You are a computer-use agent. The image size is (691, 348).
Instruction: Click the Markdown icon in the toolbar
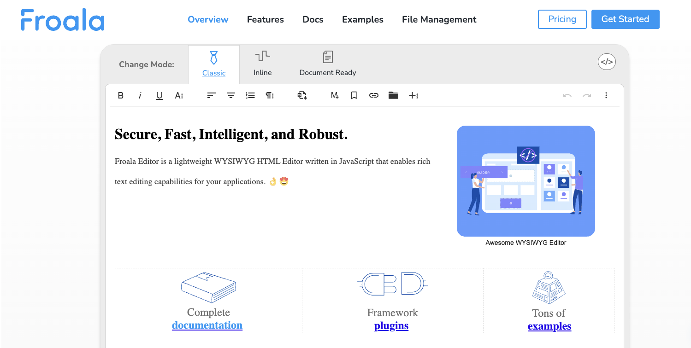(334, 95)
